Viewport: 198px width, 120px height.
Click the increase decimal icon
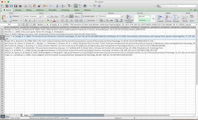point(117,20)
